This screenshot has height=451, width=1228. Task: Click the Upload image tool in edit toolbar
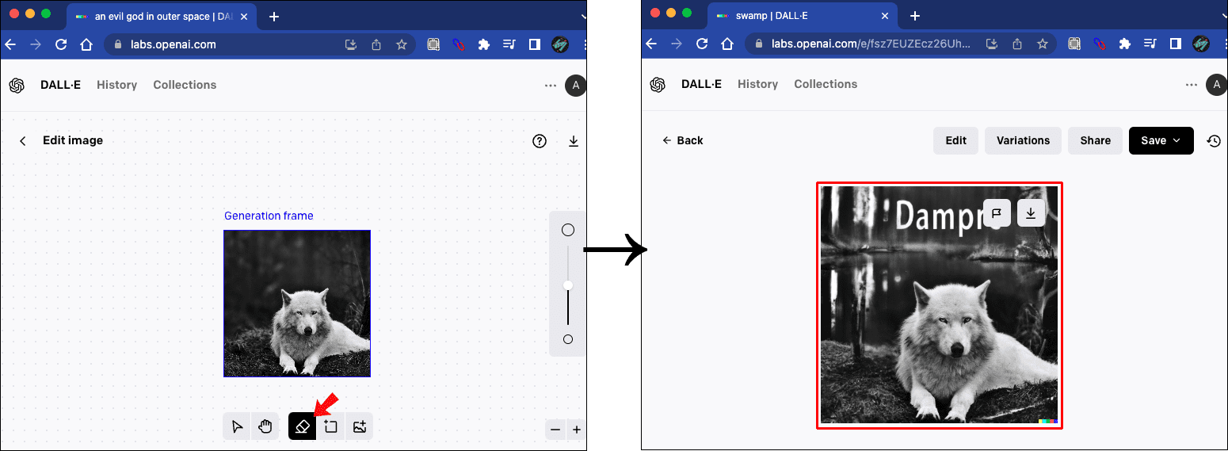click(360, 426)
